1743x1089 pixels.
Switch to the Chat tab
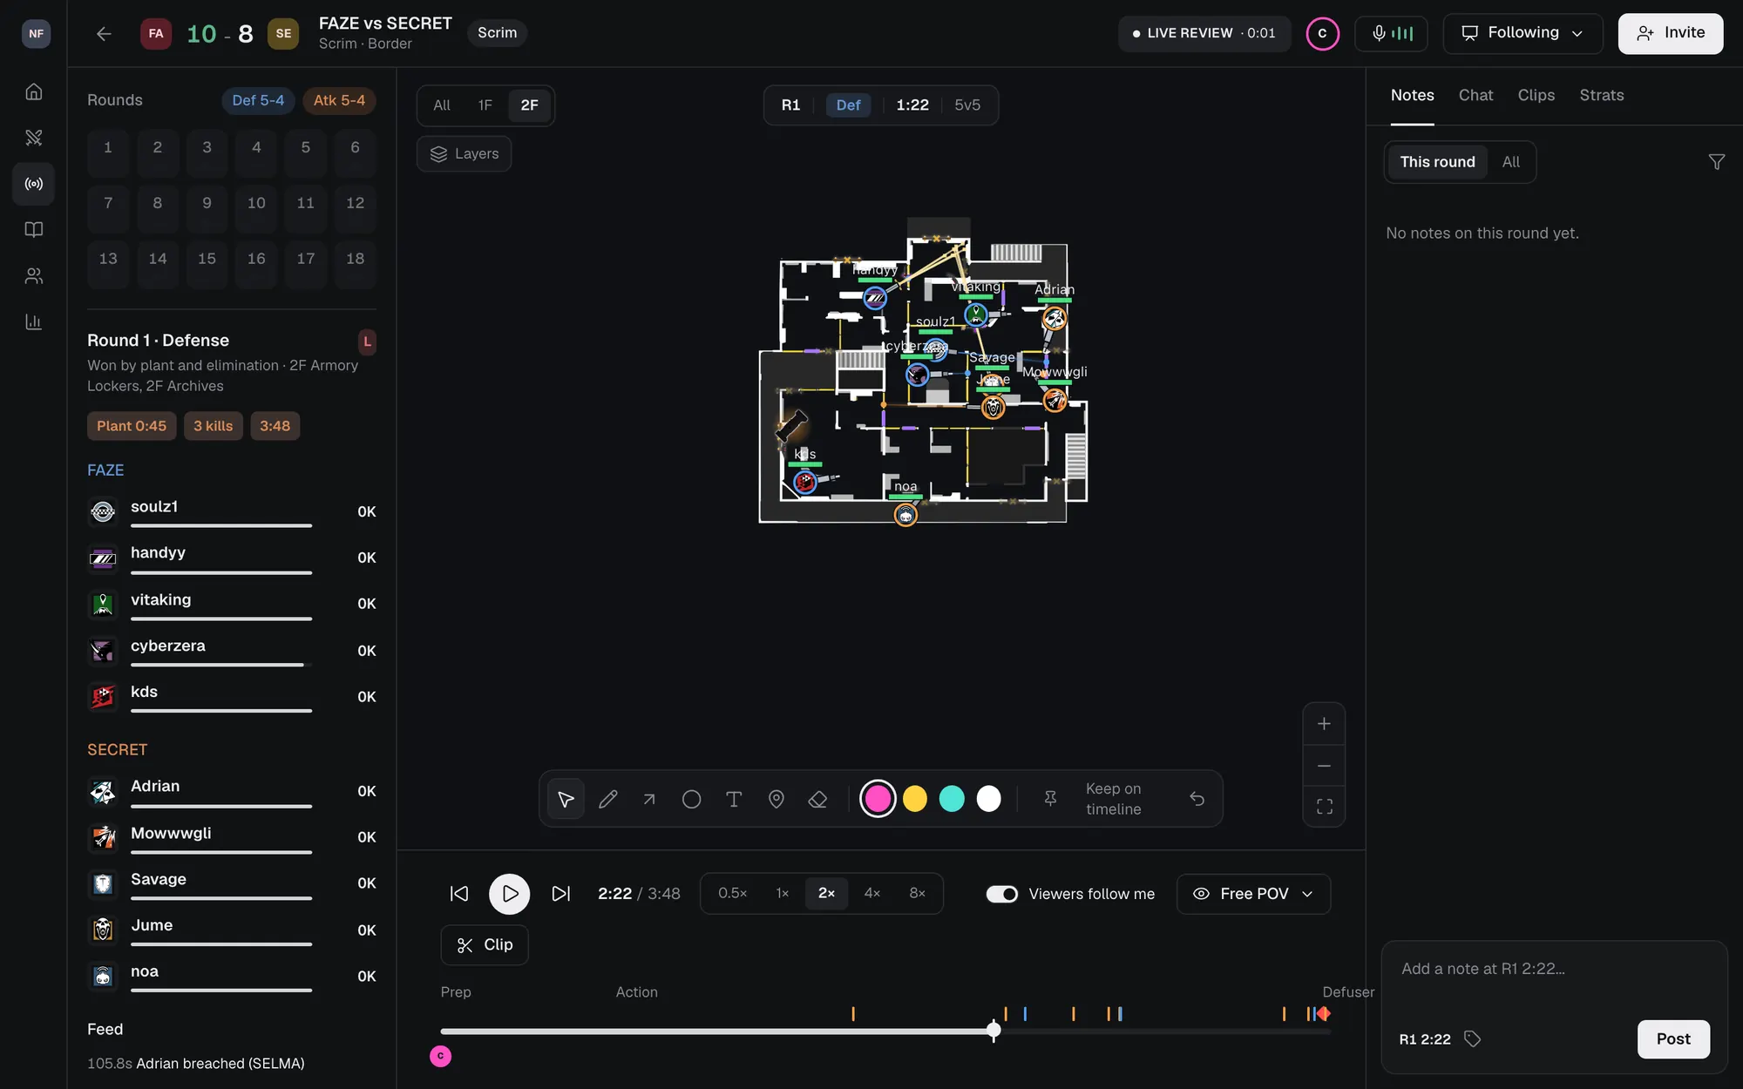click(1475, 95)
